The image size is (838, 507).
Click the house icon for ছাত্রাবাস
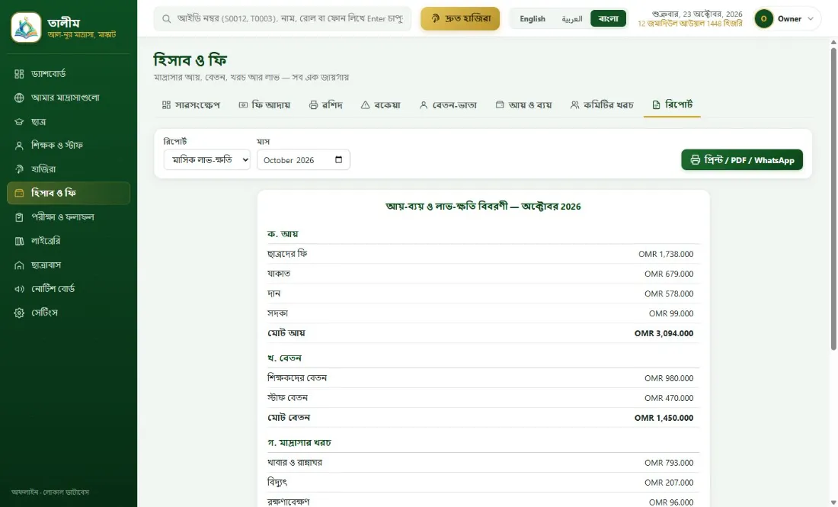[x=19, y=265]
